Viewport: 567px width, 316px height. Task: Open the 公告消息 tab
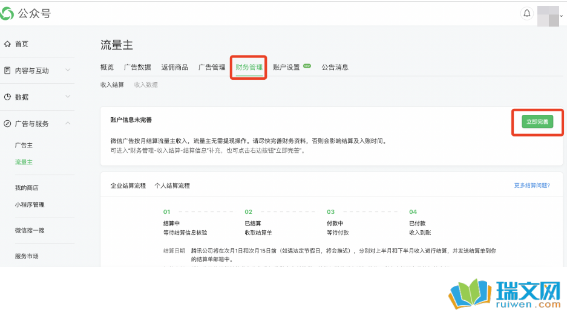pos(335,67)
